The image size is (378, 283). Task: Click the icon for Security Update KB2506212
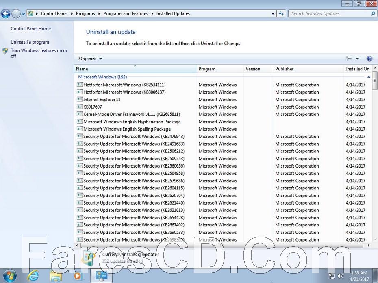tap(80, 151)
